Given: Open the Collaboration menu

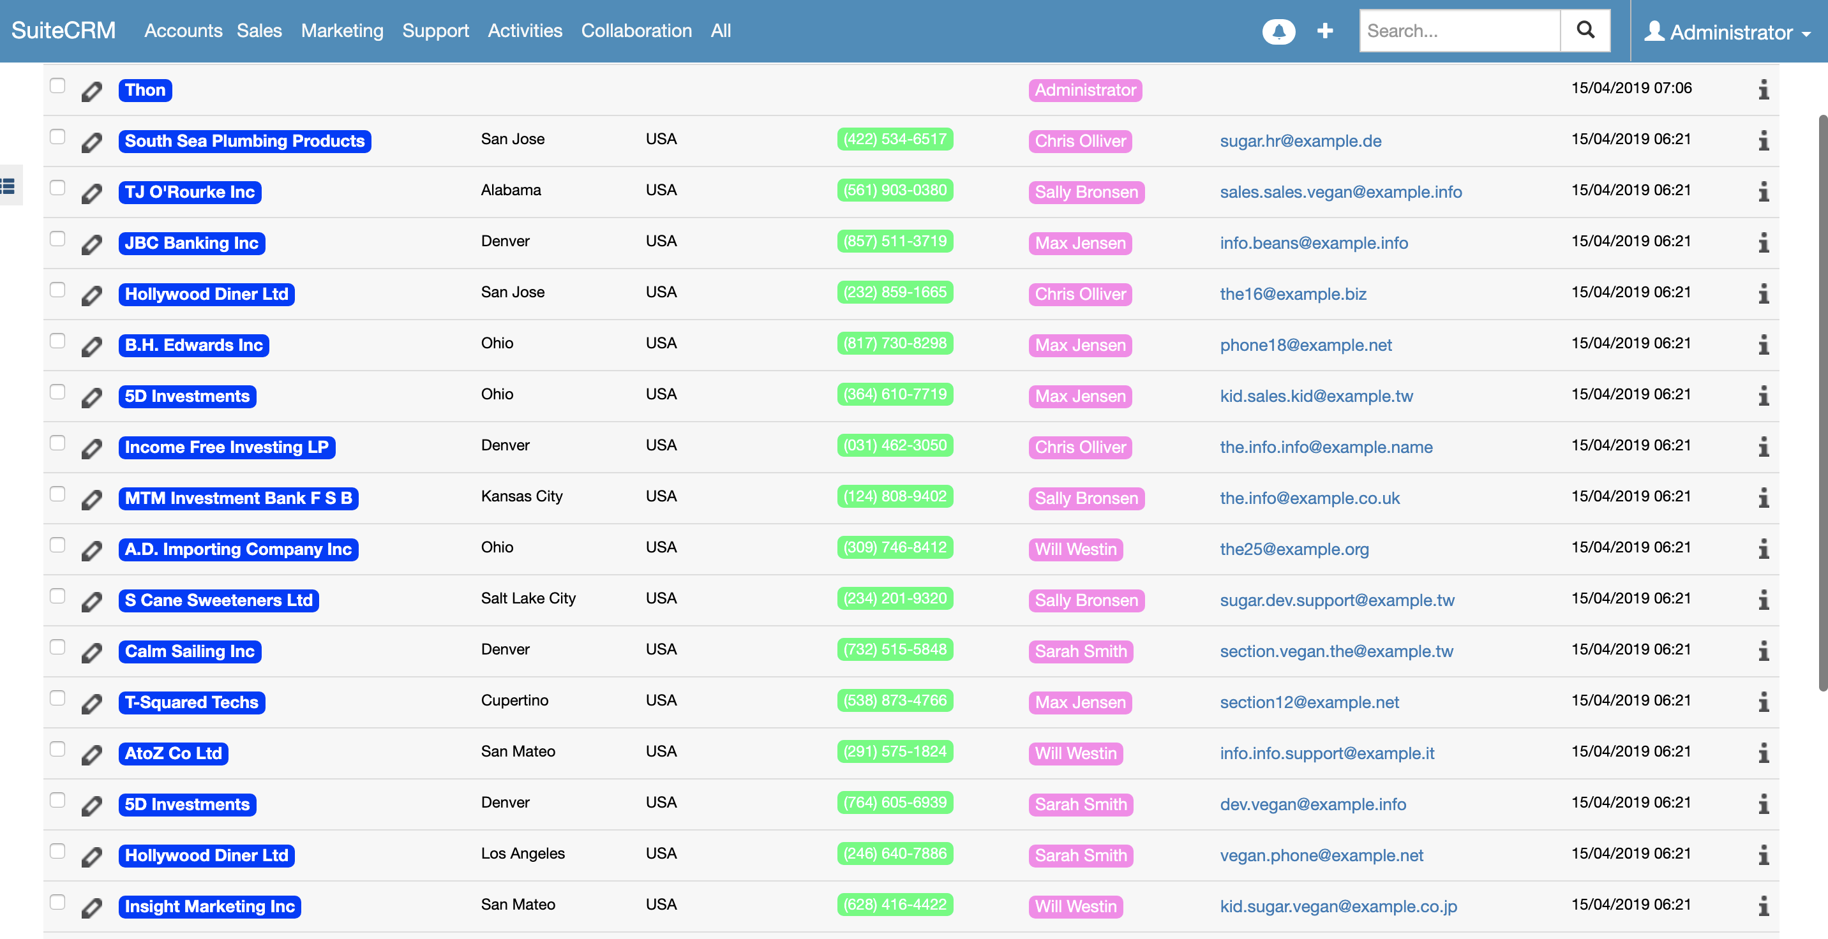Looking at the screenshot, I should tap(636, 31).
